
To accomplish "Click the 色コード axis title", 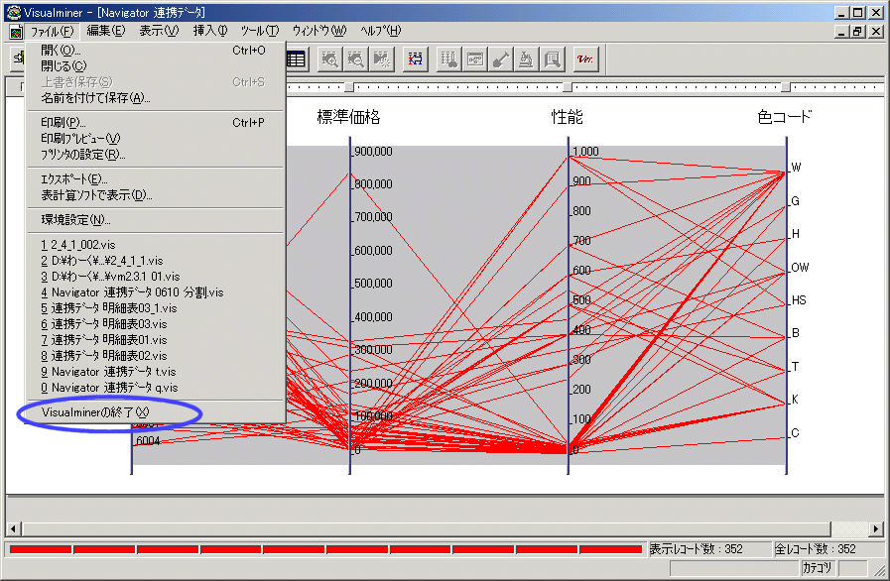I will pyautogui.click(x=785, y=117).
